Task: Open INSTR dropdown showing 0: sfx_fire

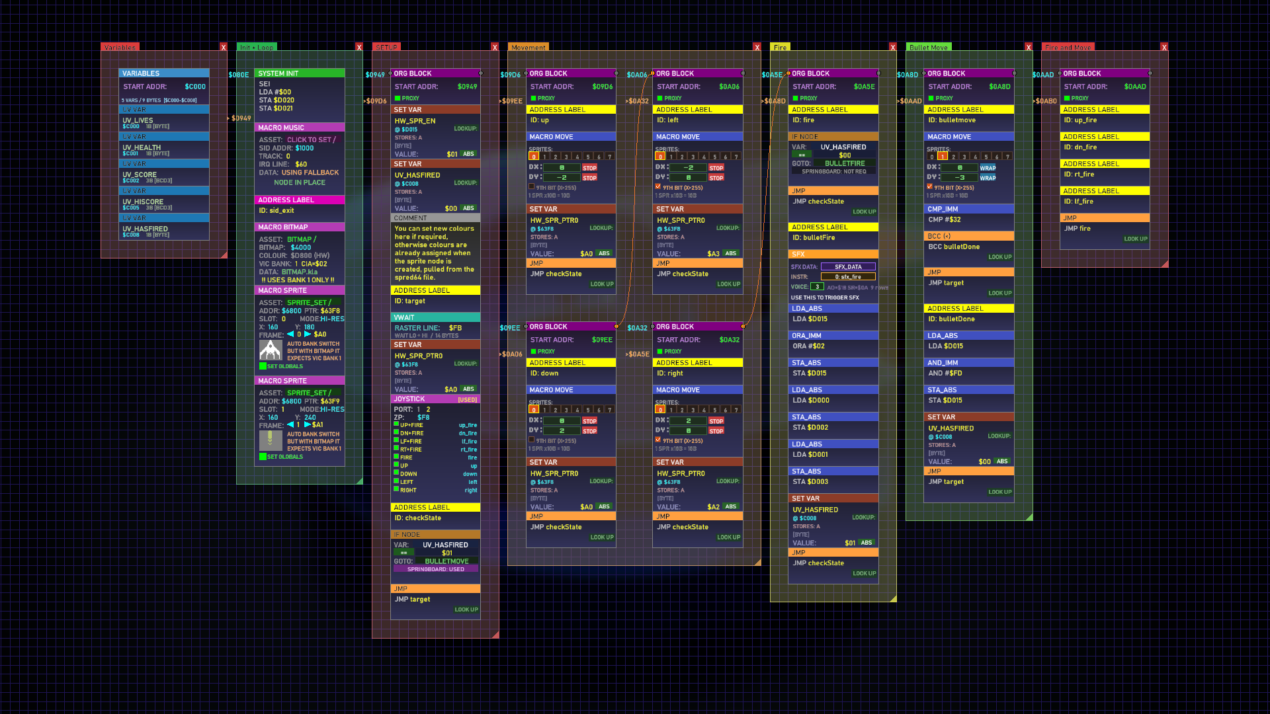Action: pyautogui.click(x=848, y=277)
